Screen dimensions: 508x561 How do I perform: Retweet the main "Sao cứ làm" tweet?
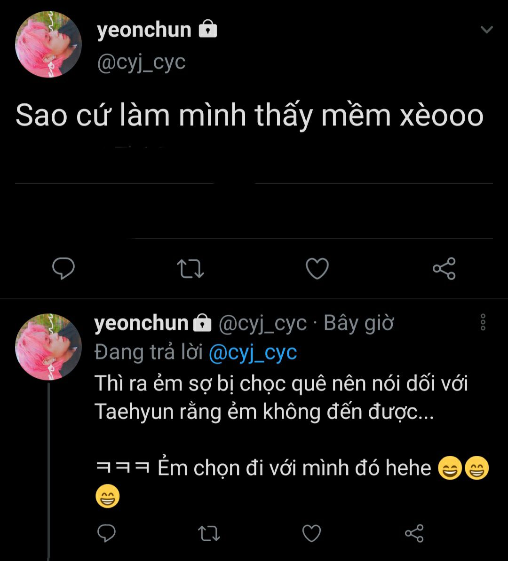pos(190,269)
